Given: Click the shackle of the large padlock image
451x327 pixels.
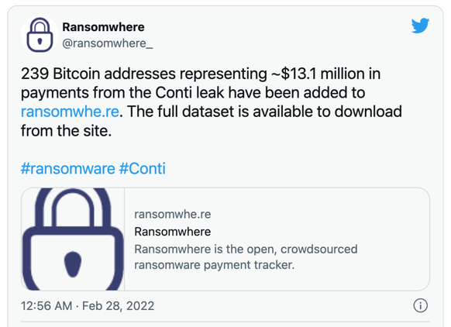Looking at the screenshot, I should [x=73, y=207].
